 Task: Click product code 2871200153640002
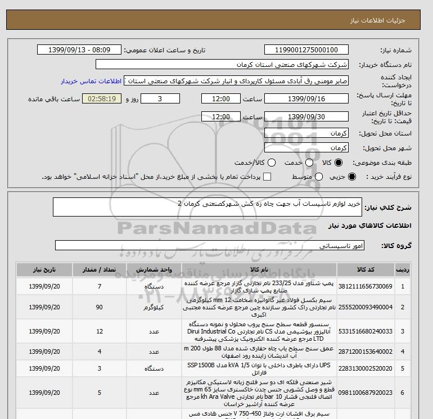(366, 352)
